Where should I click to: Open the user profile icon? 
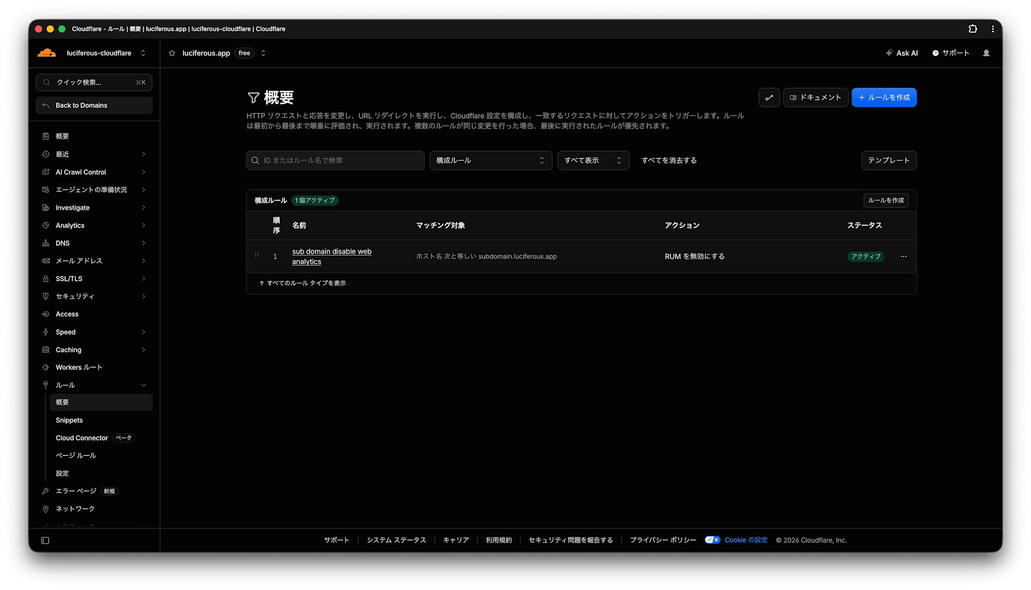pyautogui.click(x=986, y=53)
